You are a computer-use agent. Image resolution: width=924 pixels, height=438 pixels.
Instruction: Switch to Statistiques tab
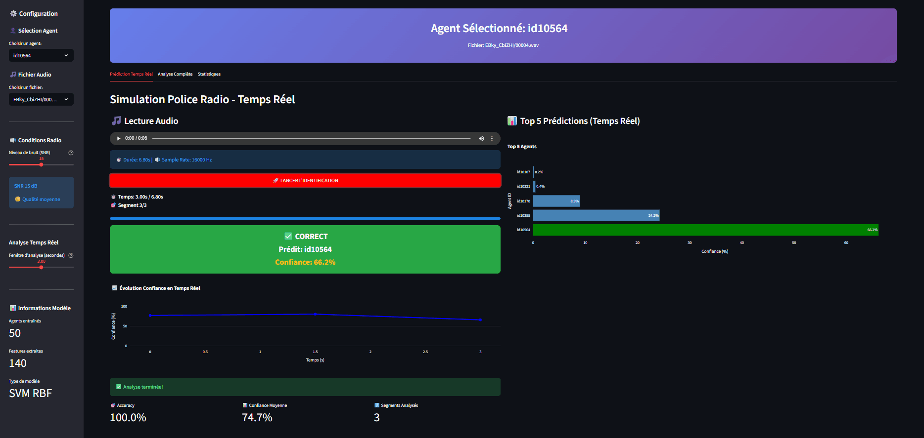click(x=209, y=74)
